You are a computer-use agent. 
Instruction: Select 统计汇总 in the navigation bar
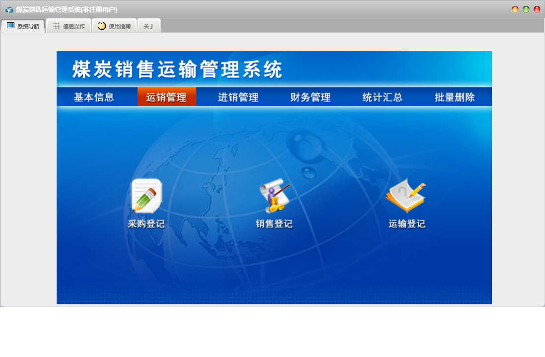[382, 97]
